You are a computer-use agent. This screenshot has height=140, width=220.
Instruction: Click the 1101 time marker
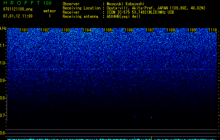24,30
